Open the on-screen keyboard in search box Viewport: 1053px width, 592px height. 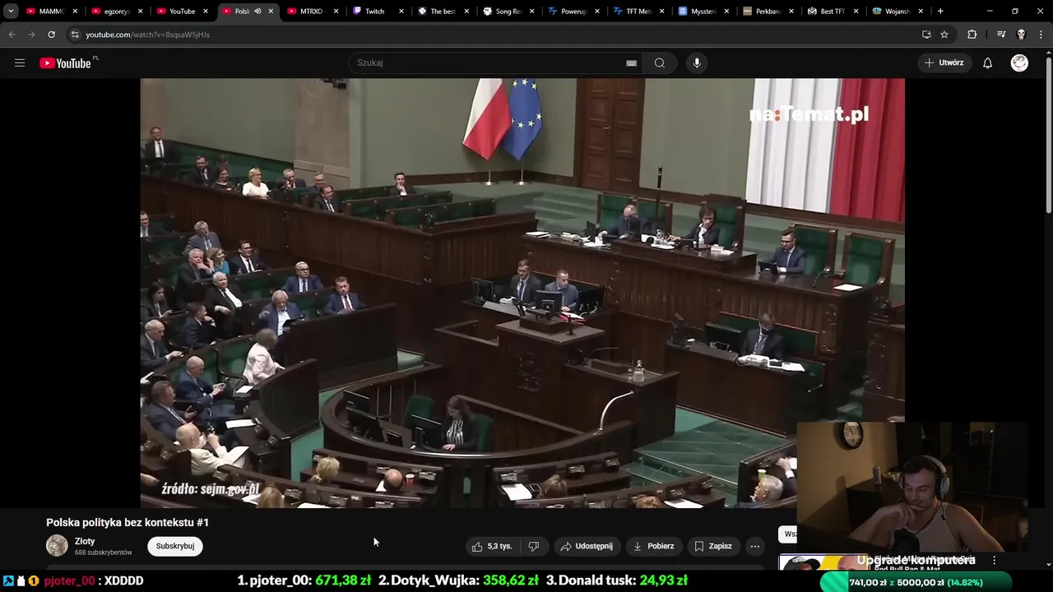click(631, 63)
